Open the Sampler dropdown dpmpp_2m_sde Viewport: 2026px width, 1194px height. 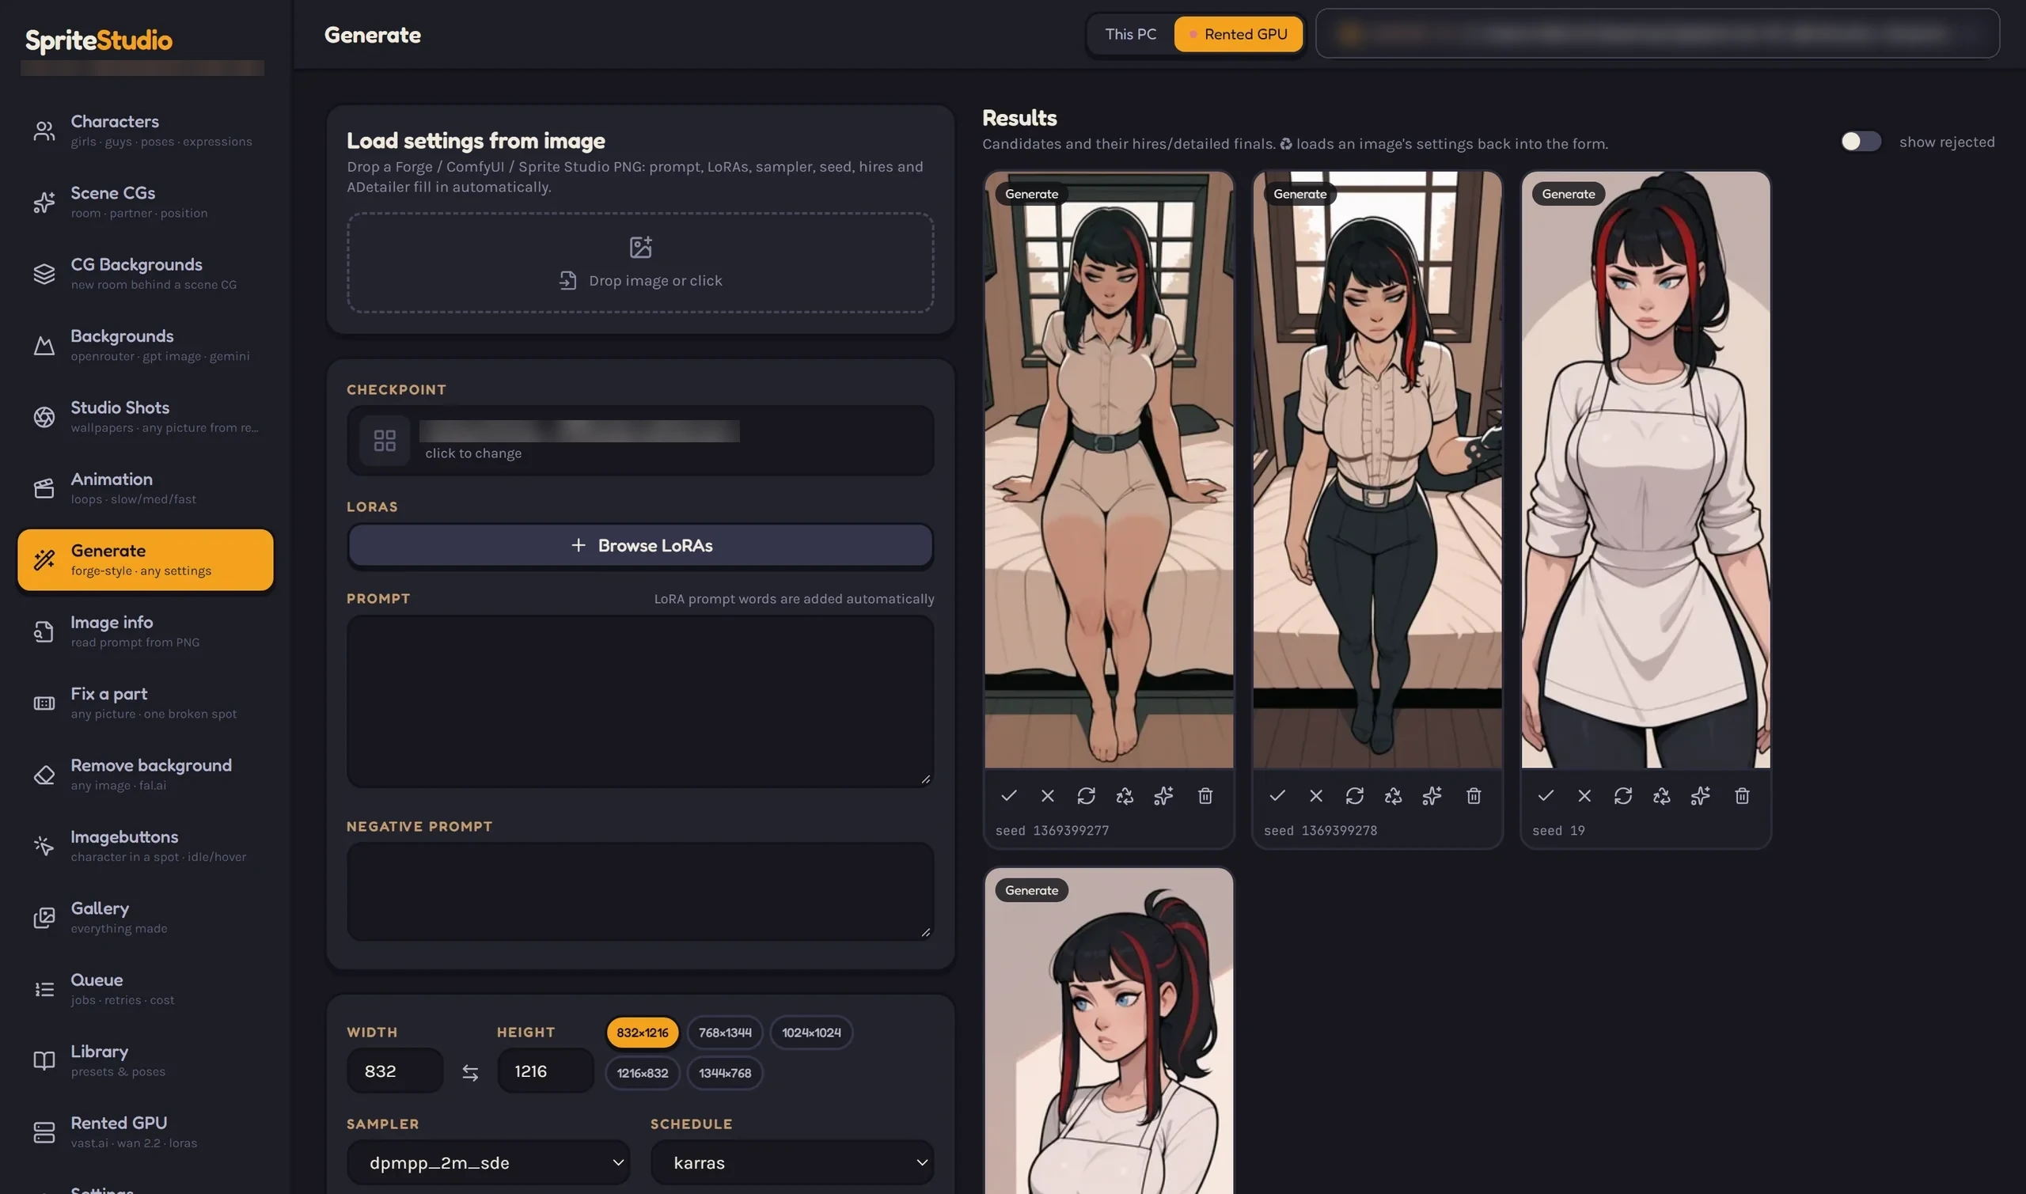[x=488, y=1162]
